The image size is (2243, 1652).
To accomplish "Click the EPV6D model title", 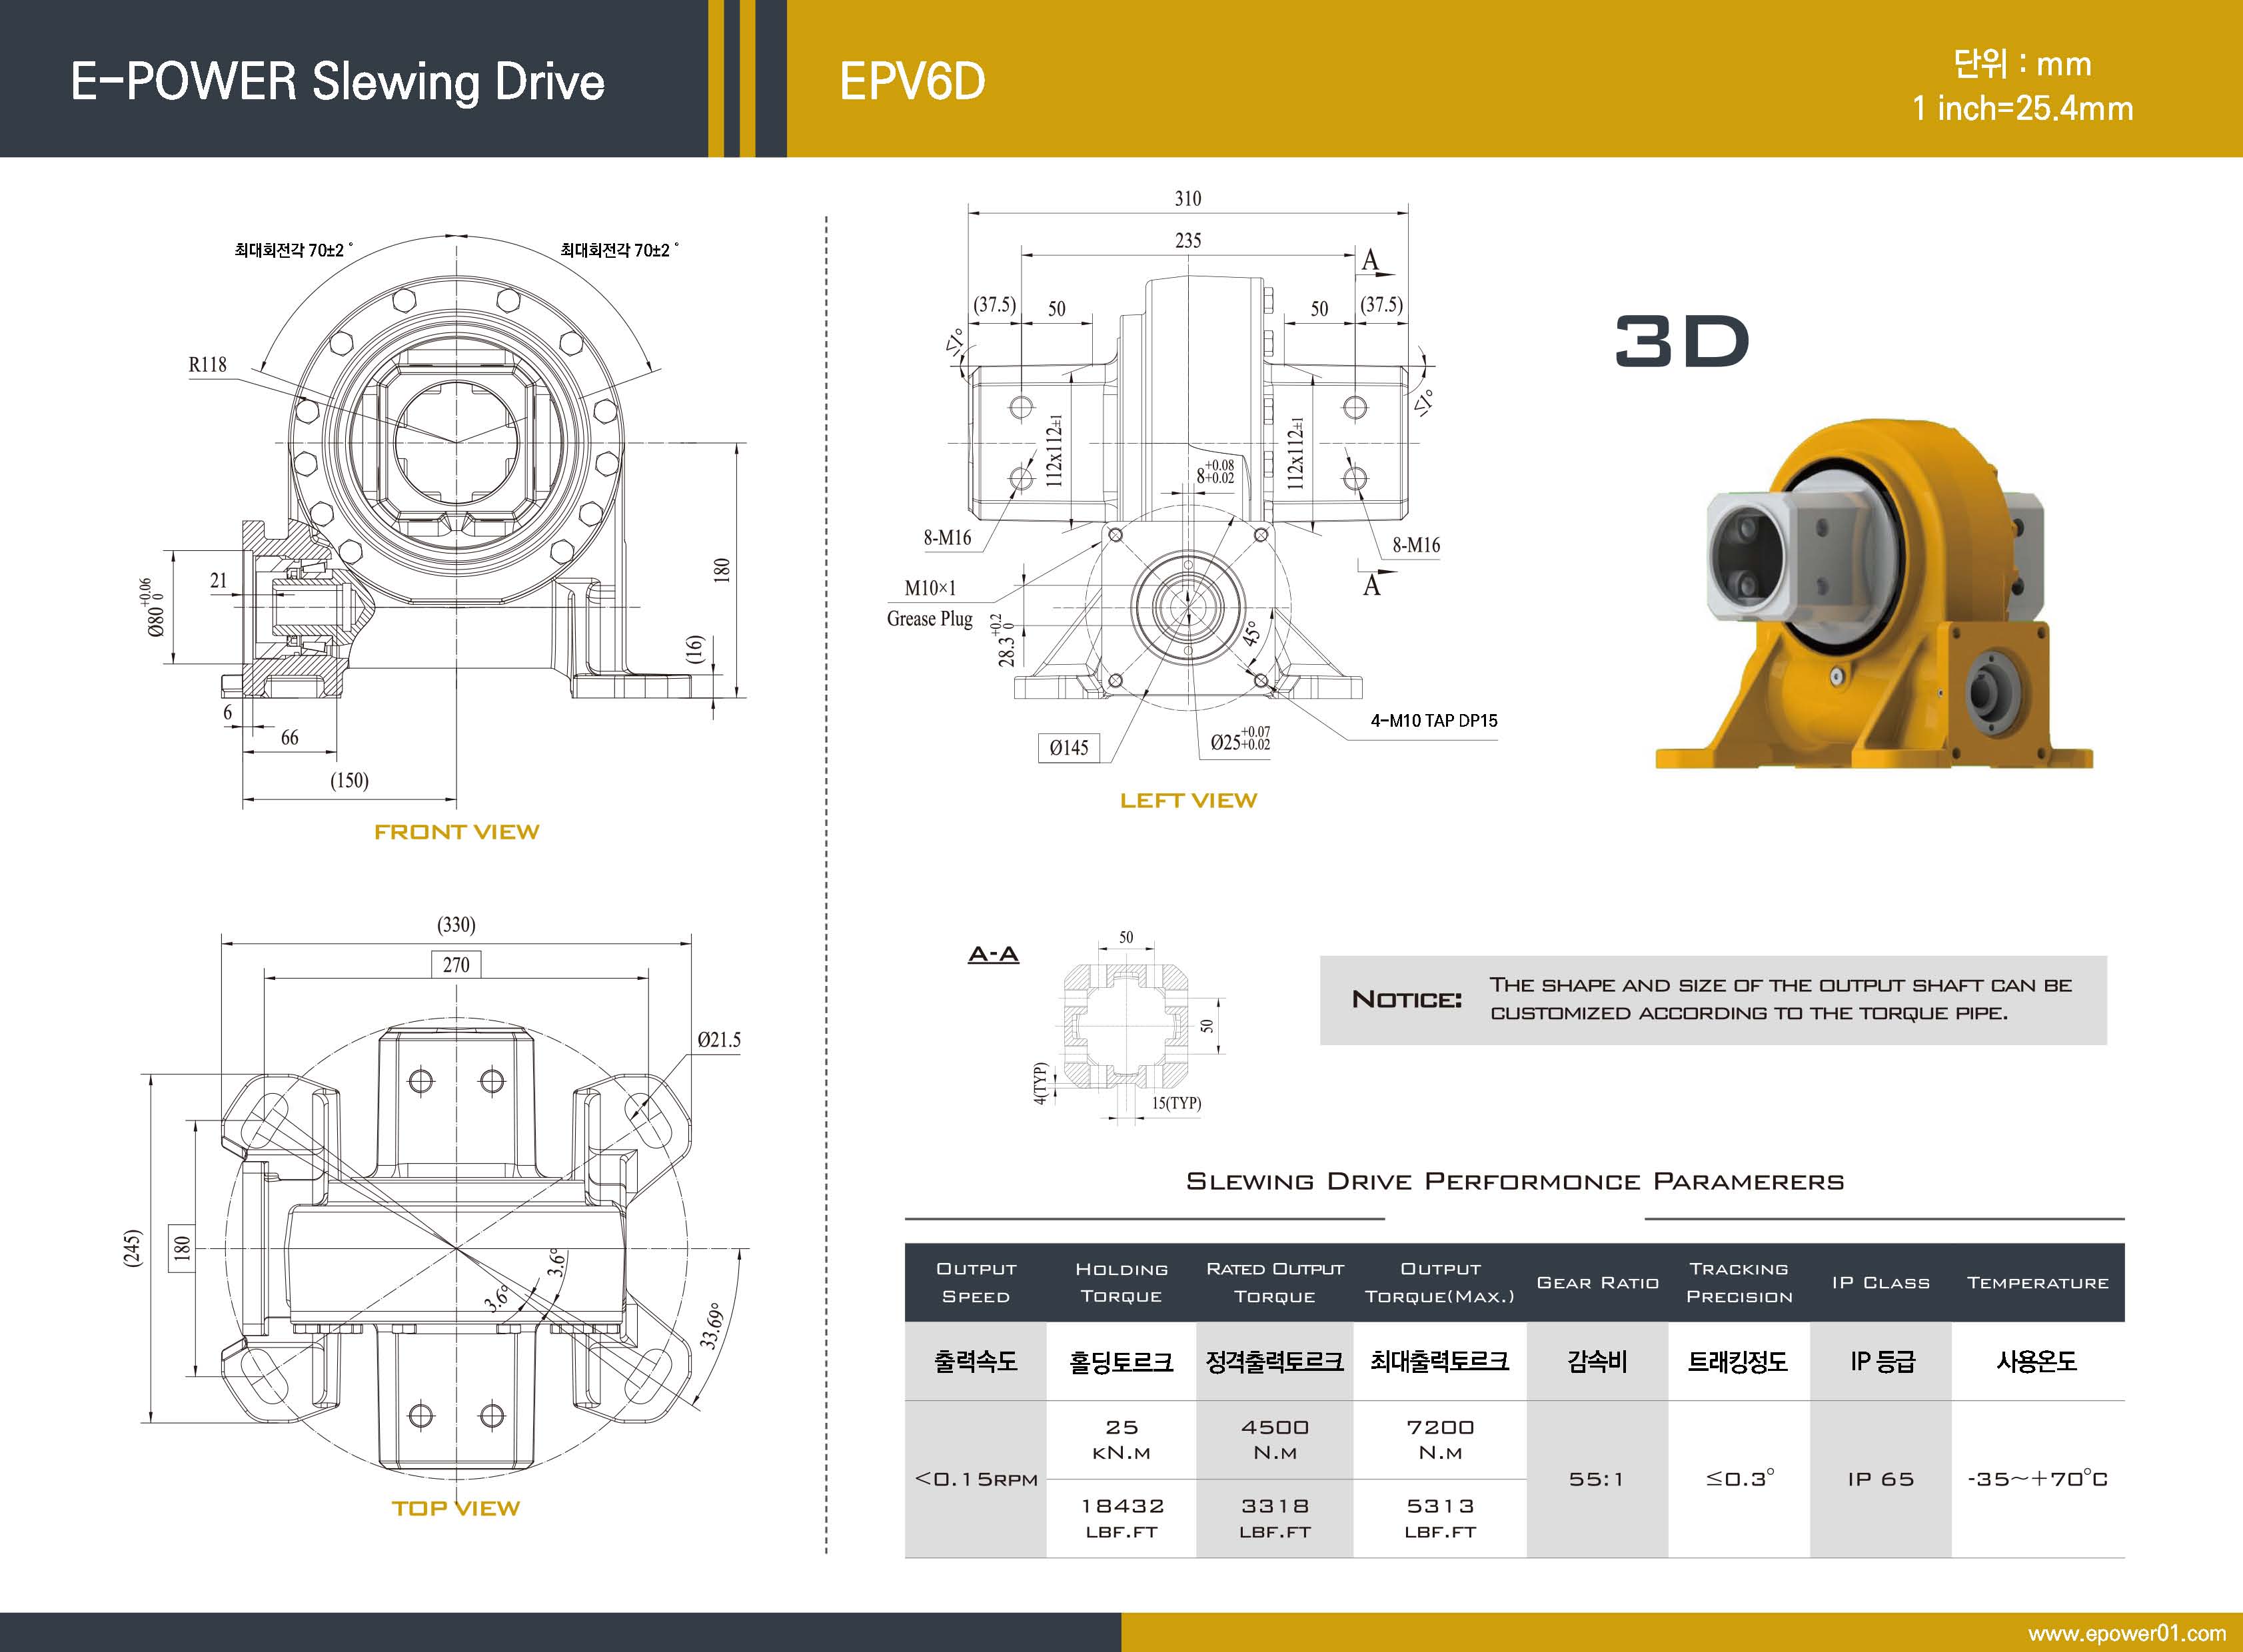I will (912, 81).
